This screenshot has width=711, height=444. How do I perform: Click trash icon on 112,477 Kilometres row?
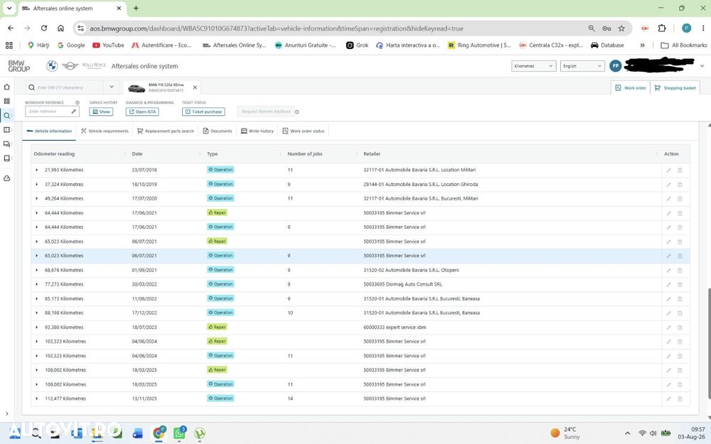click(680, 399)
